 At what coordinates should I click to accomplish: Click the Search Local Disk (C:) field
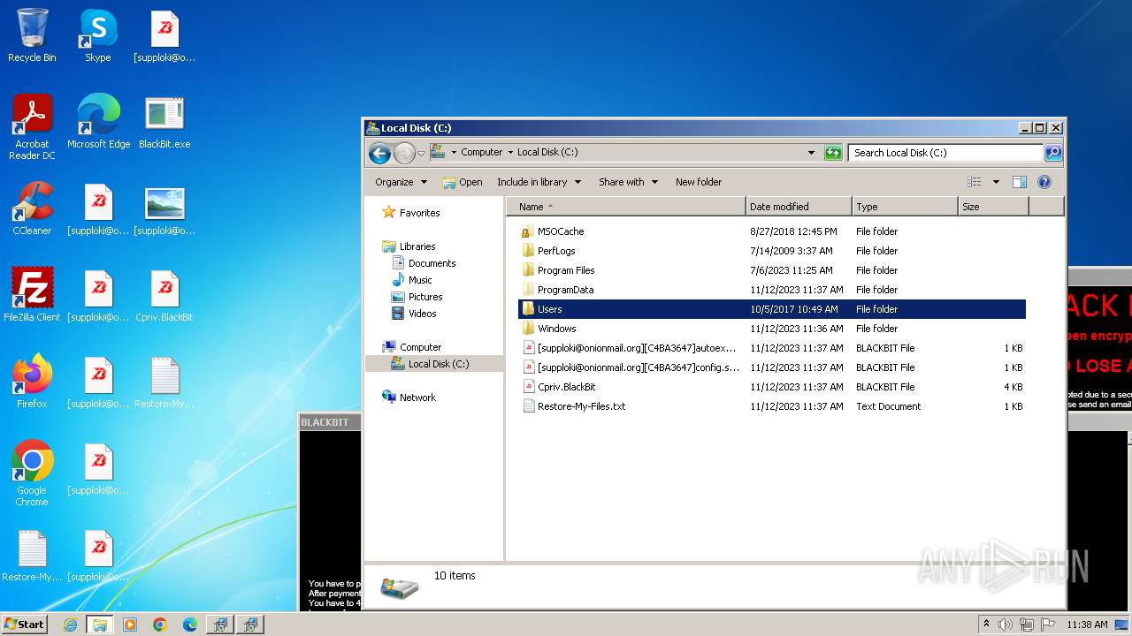tap(945, 153)
